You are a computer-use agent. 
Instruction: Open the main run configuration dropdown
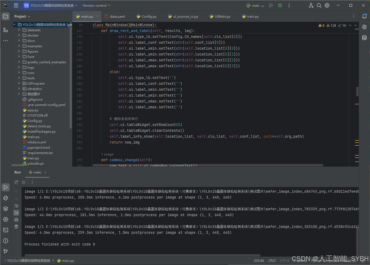click(255, 5)
